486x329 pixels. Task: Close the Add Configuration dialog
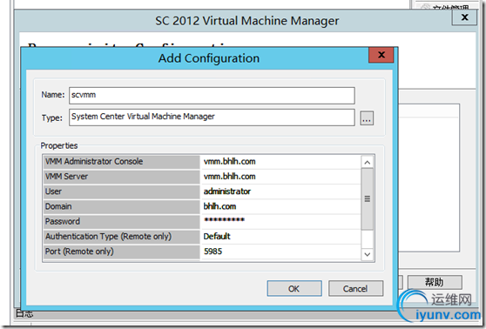pos(381,55)
